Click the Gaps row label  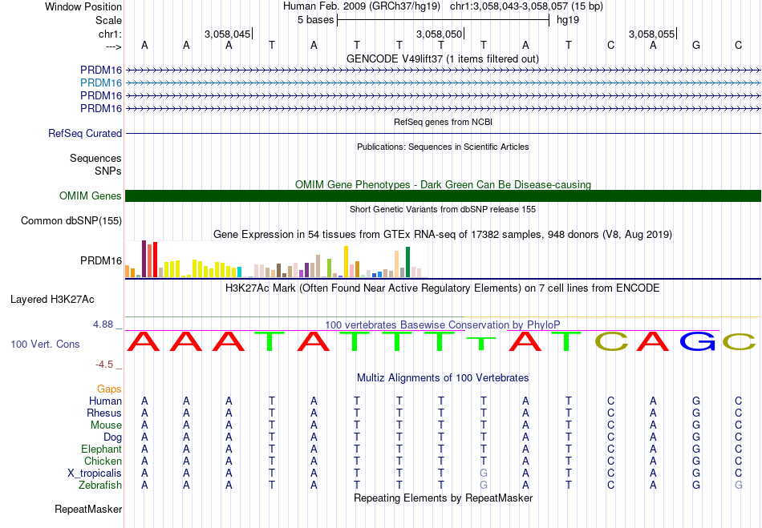click(109, 389)
